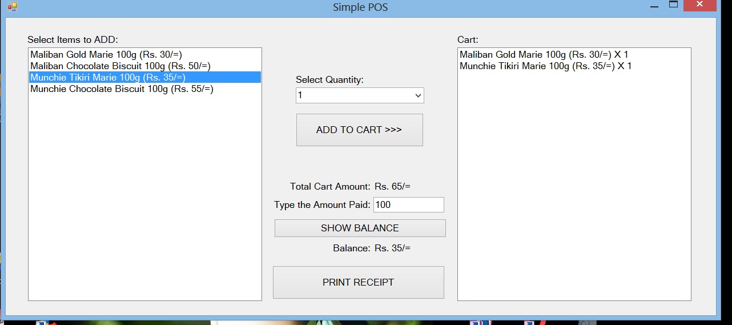Viewport: 732px width, 325px height.
Task: Select Munchie Chocolate Biscuit 100g item
Action: coord(145,89)
